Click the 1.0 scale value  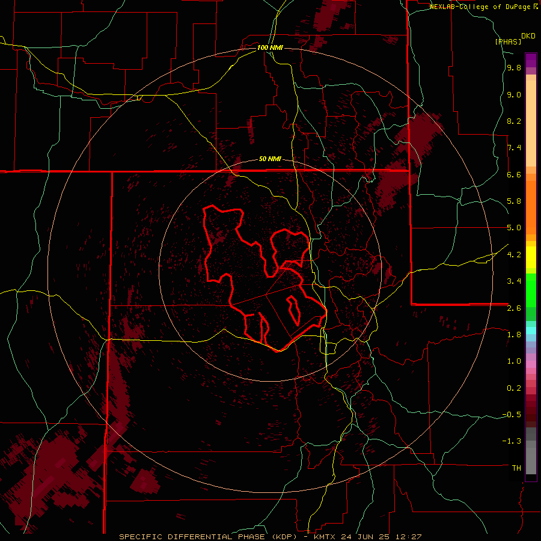pos(514,361)
